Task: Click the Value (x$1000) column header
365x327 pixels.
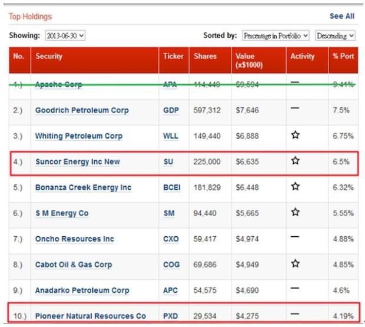Action: tap(258, 60)
